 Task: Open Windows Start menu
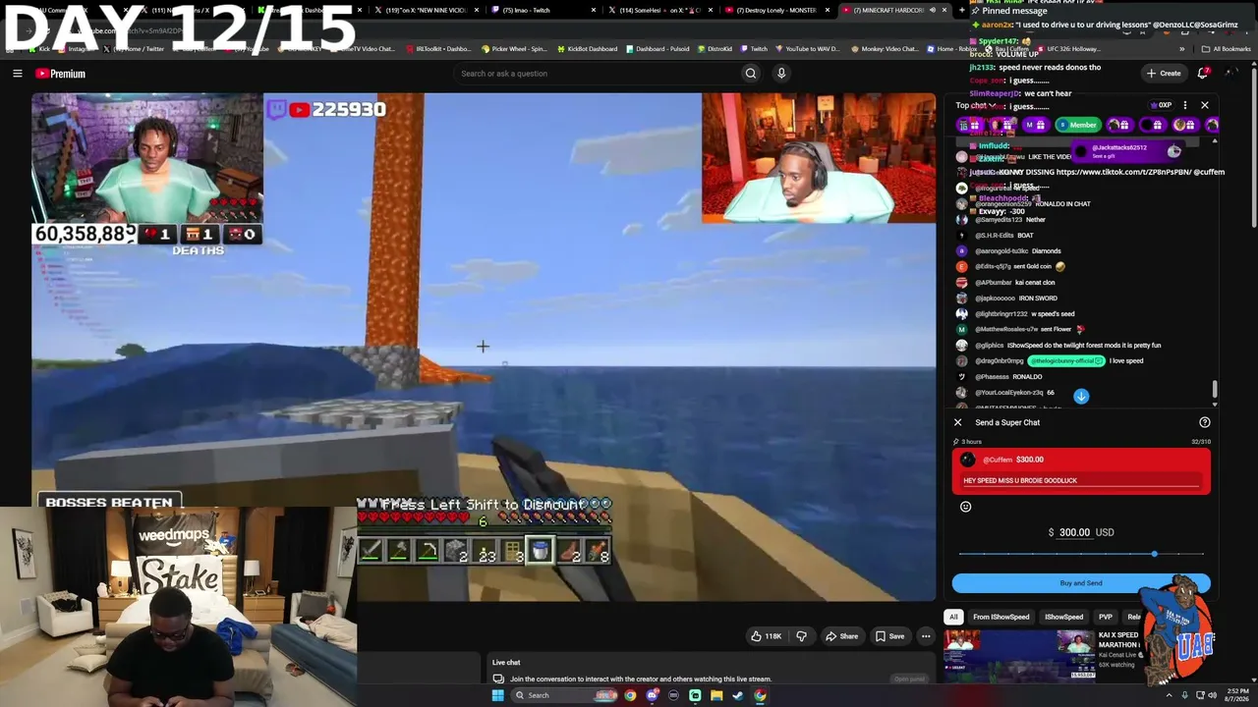coord(497,695)
